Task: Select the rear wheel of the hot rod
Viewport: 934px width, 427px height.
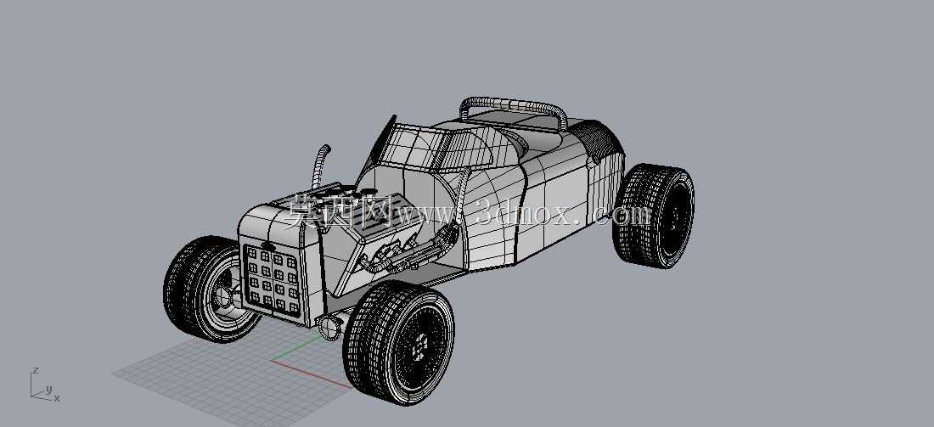Action: [x=654, y=216]
